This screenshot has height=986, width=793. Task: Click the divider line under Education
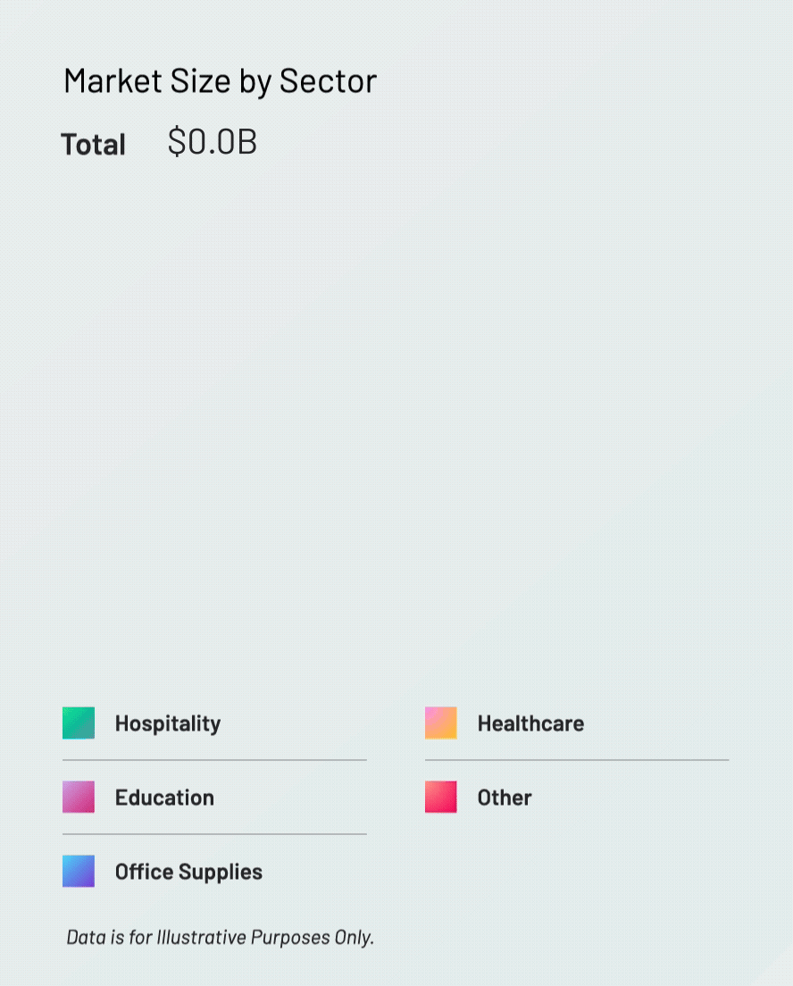point(214,834)
